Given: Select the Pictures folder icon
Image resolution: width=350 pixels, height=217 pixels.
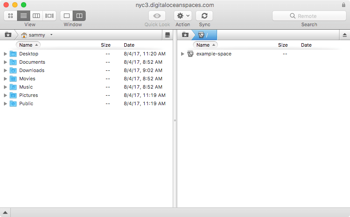Looking at the screenshot, I should (13, 95).
